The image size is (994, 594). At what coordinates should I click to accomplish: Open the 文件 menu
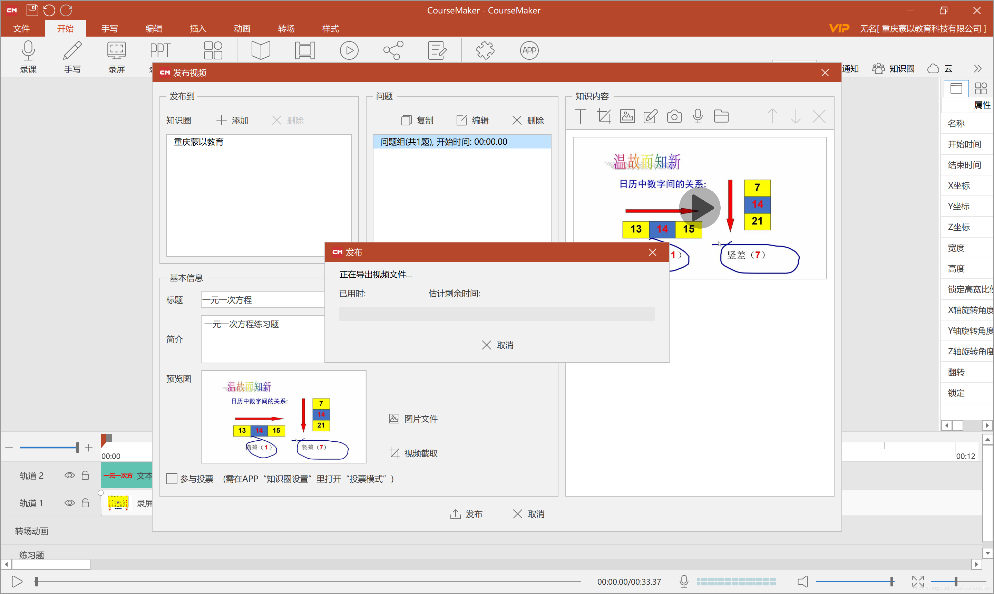coord(21,28)
